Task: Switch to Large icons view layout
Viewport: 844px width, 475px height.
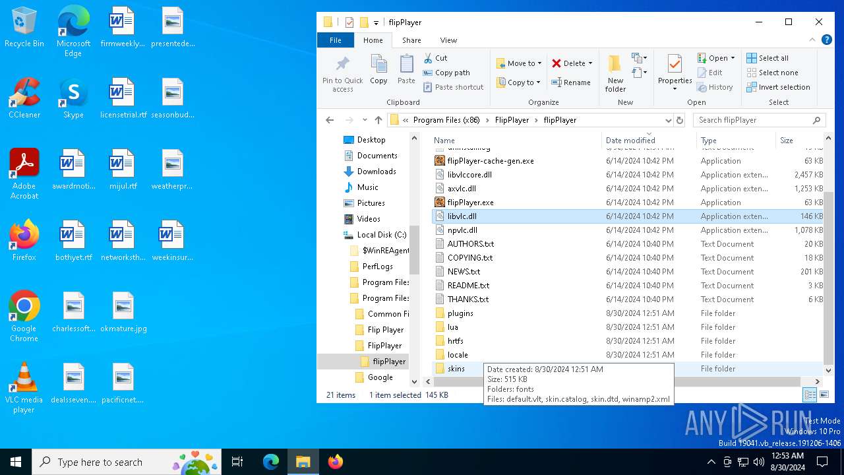Action: 824,395
